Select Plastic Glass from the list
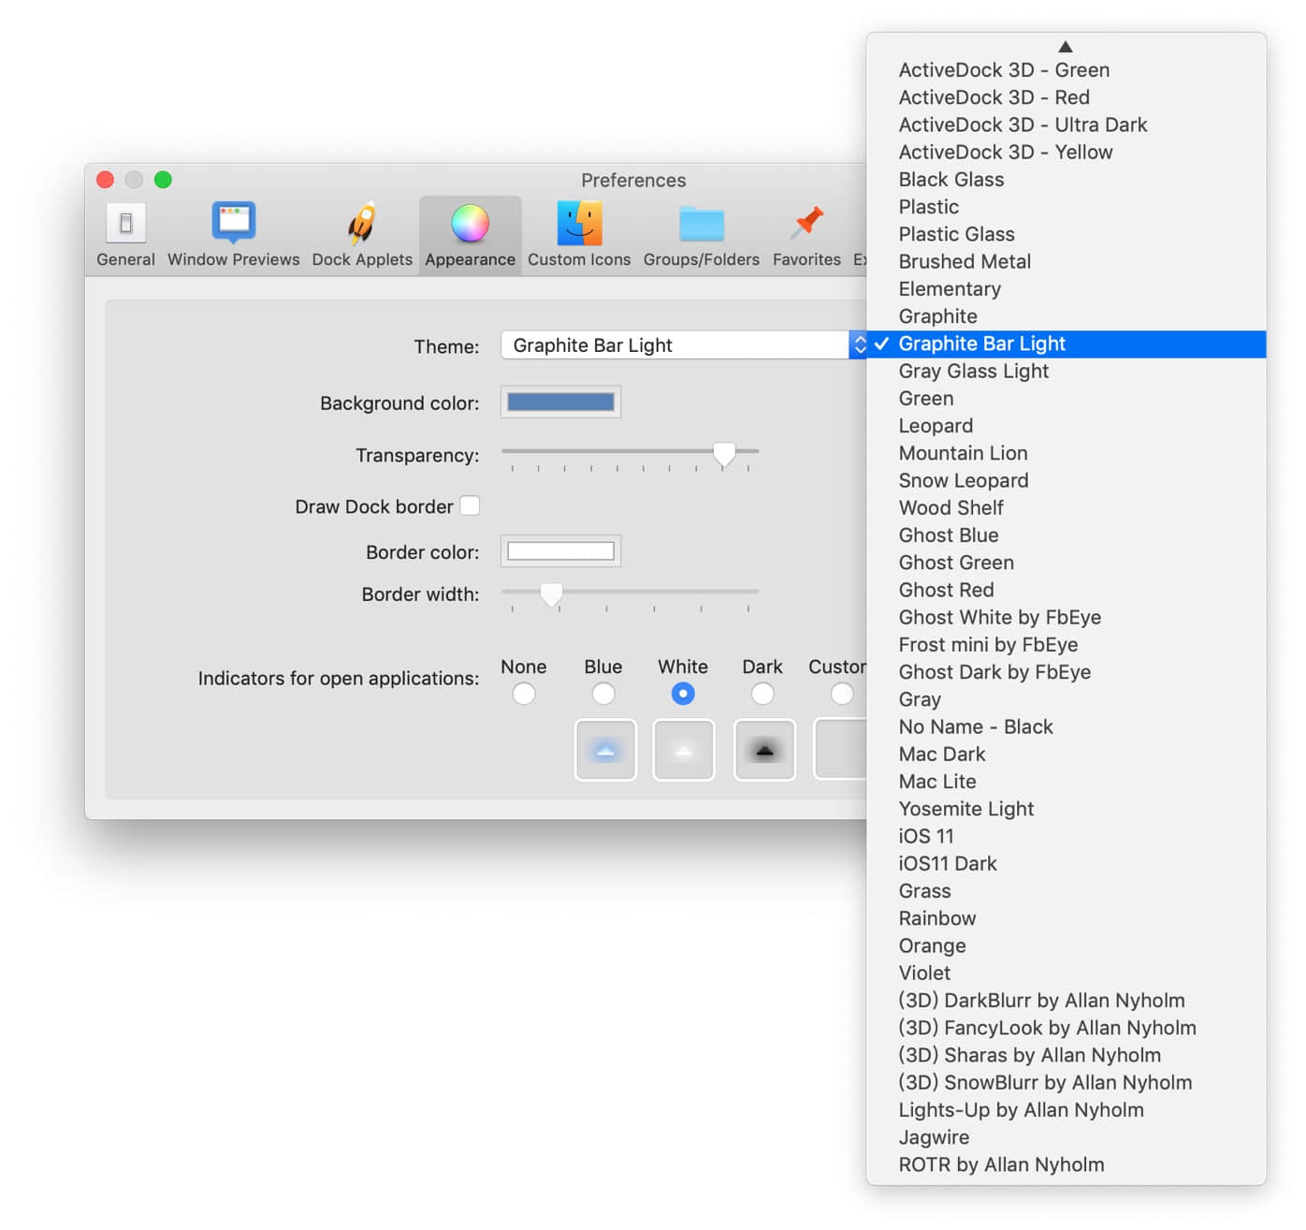The height and width of the screenshot is (1230, 1306). coord(1067,234)
